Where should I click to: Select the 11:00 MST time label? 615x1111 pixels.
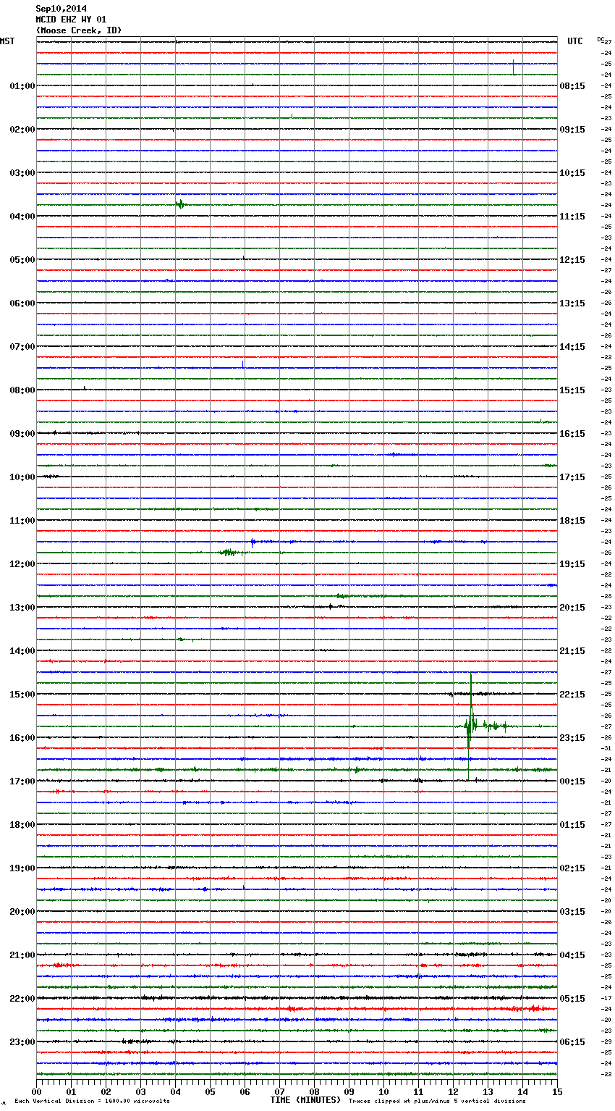click(22, 521)
